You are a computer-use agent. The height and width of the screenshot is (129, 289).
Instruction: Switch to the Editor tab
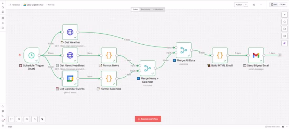tap(135, 9)
